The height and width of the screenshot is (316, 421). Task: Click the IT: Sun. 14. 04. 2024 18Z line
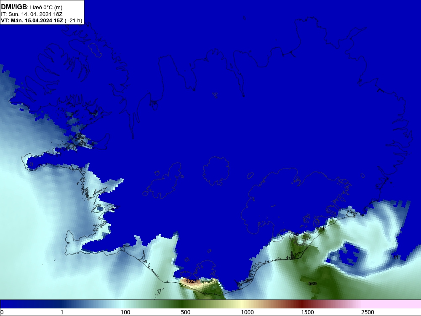(32, 14)
